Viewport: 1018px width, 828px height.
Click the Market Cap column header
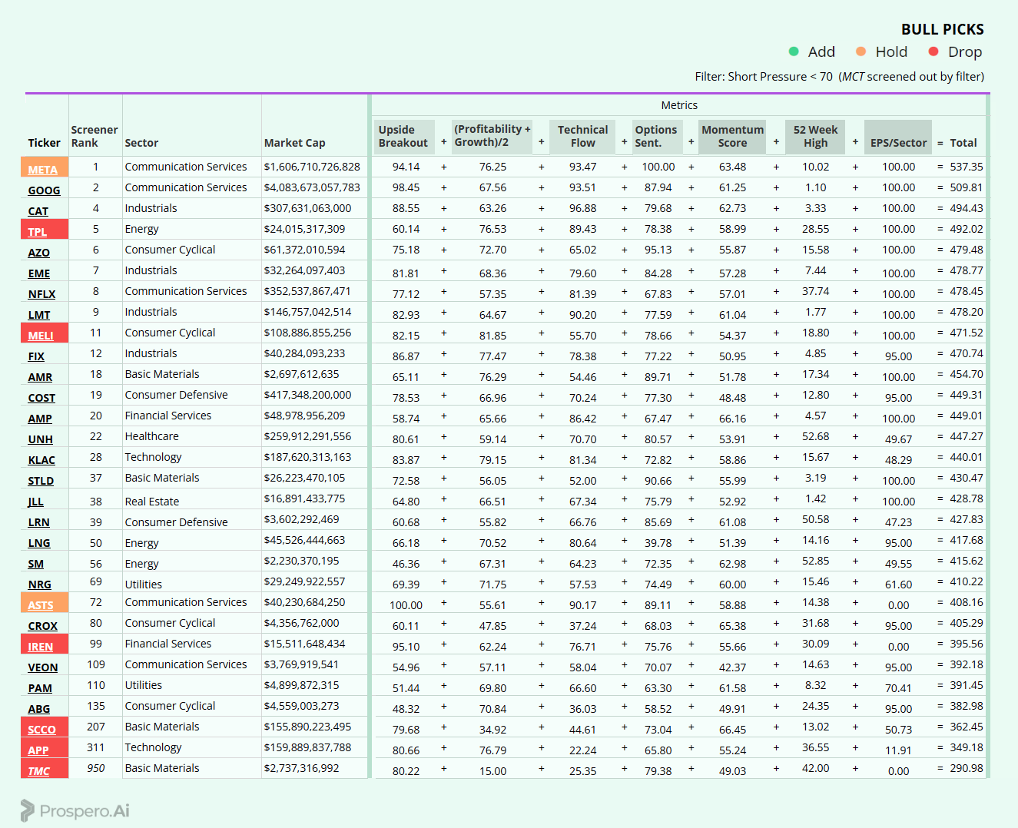tap(295, 143)
